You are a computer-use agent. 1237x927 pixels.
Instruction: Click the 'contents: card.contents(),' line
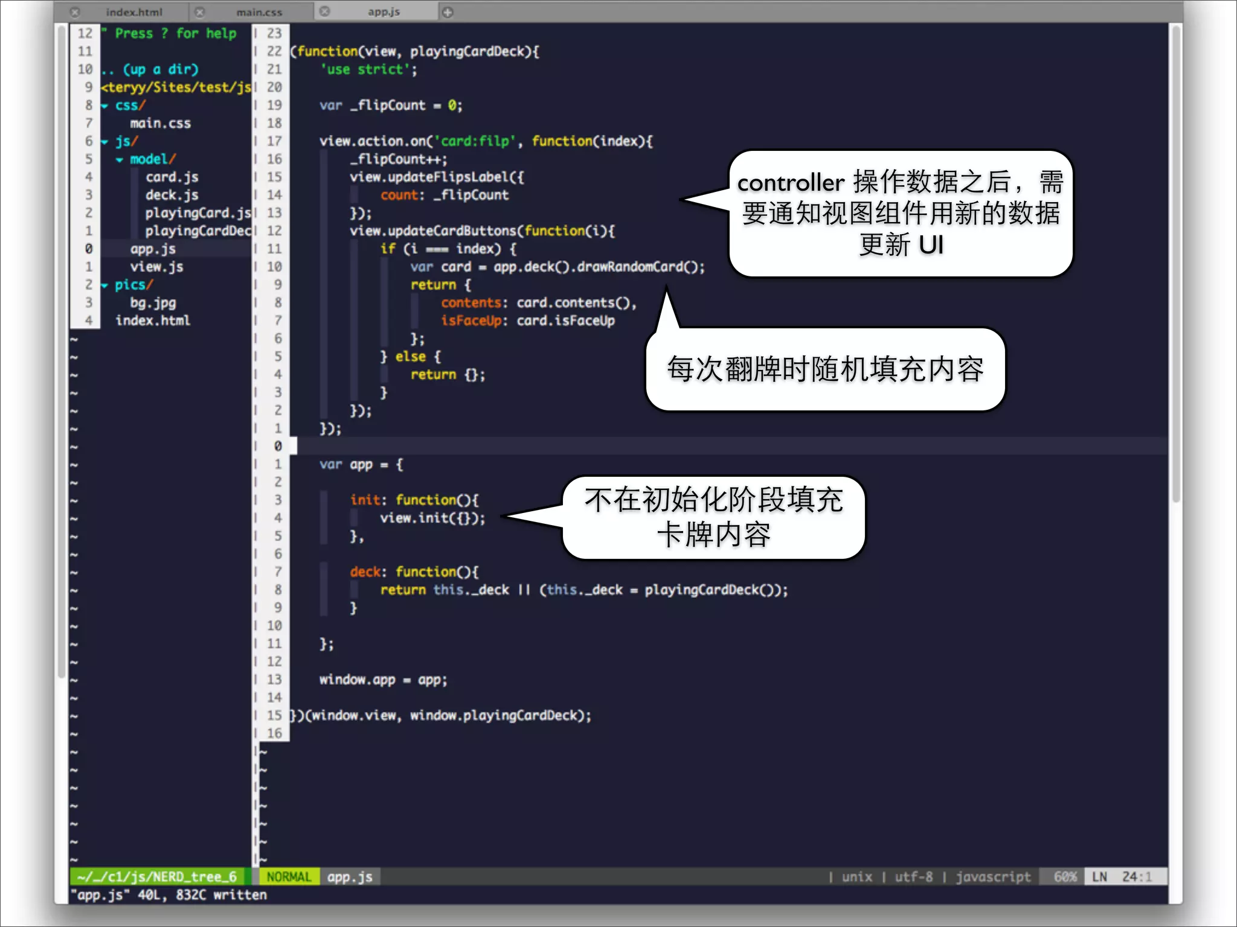click(x=539, y=303)
